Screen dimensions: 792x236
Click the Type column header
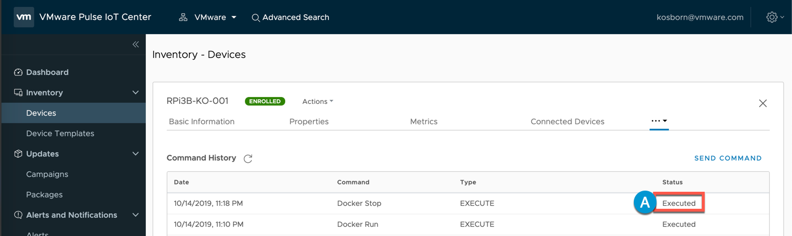coord(468,182)
